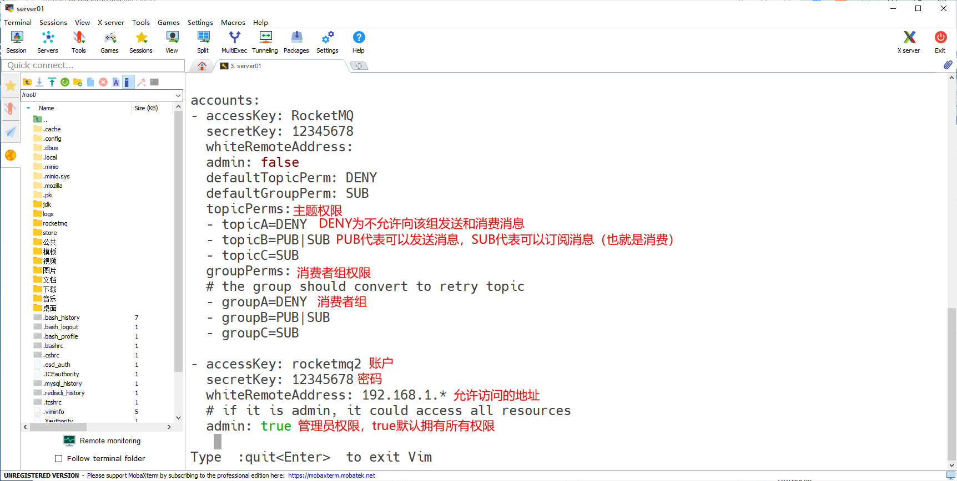This screenshot has width=957, height=481.
Task: Click the monitor icon in status bar
Action: click(951, 475)
